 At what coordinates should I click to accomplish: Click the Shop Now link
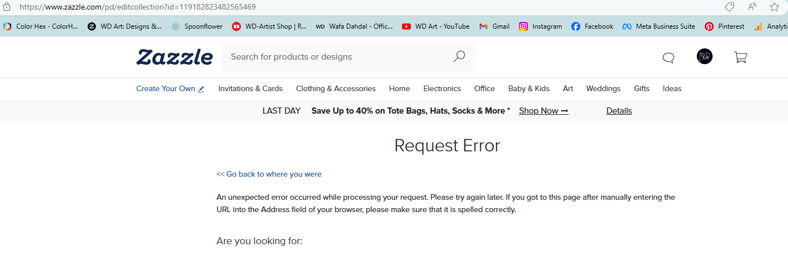544,111
